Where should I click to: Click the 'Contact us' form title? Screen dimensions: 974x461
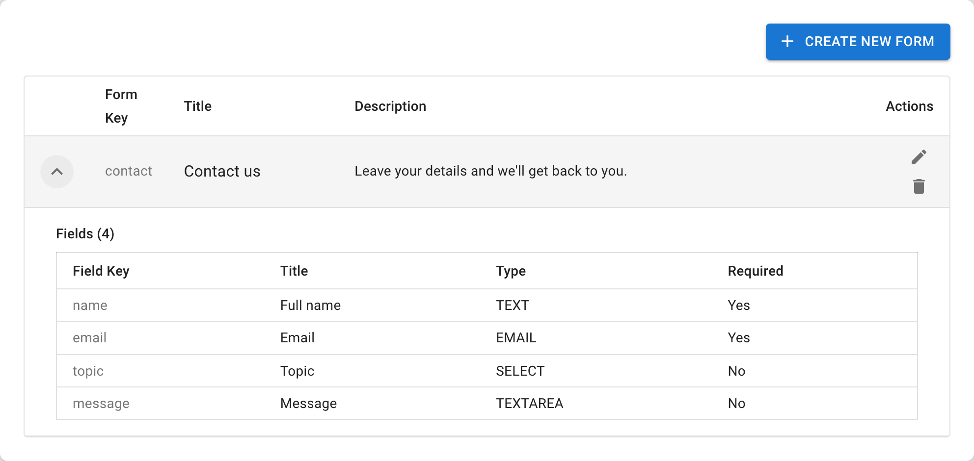tap(222, 171)
